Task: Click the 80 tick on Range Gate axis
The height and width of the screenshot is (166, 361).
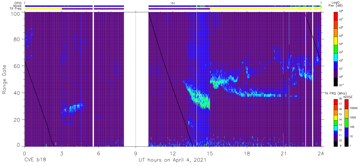Action: 17,39
